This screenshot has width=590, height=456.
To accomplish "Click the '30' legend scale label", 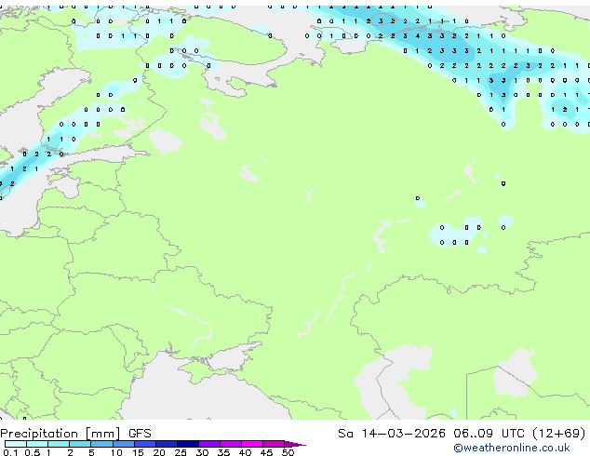I will [202, 452].
